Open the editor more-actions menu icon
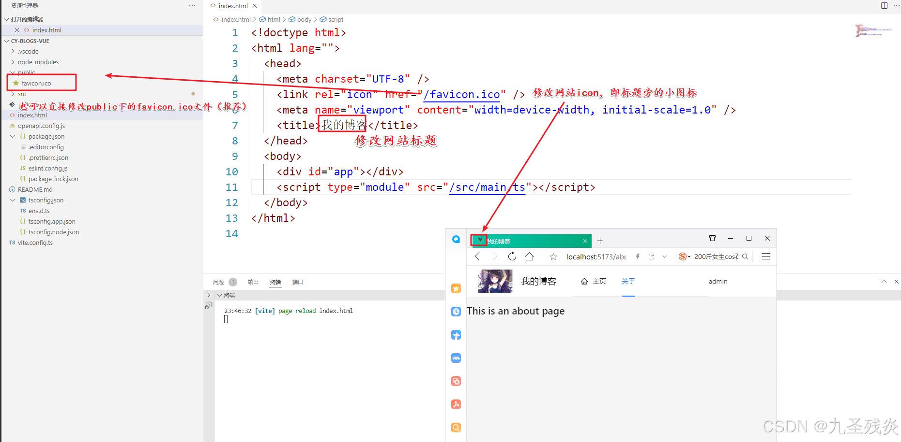The width and height of the screenshot is (901, 442). pyautogui.click(x=897, y=6)
